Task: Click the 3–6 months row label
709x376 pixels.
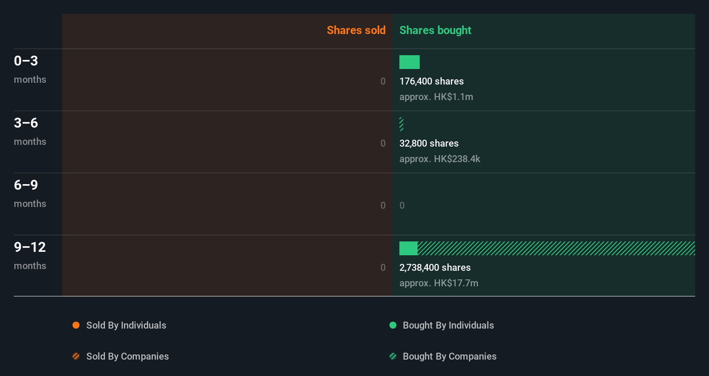Action: point(30,132)
